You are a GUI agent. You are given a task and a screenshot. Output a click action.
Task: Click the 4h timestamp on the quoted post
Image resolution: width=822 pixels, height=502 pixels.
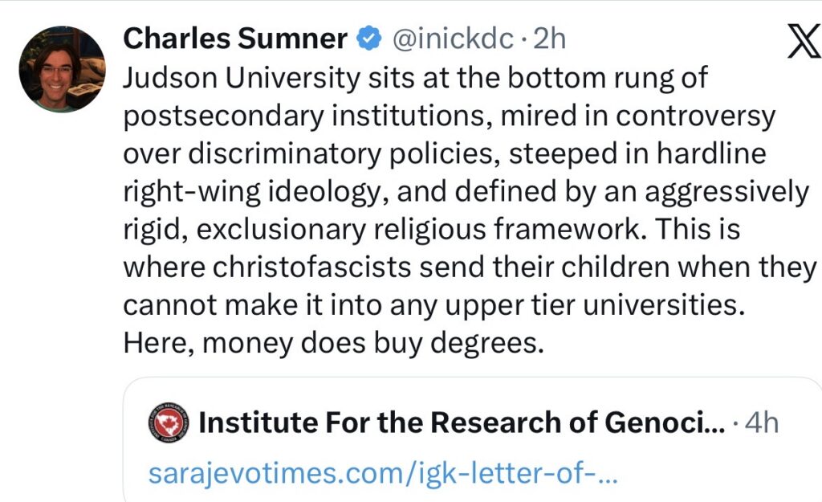pos(761,422)
